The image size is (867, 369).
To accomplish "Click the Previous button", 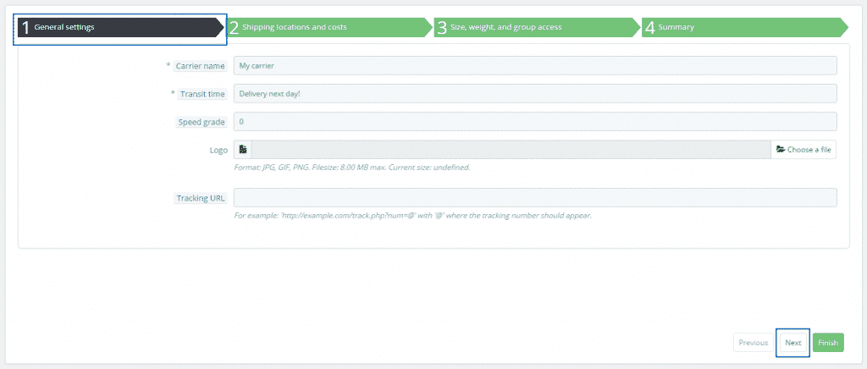I will click(753, 343).
